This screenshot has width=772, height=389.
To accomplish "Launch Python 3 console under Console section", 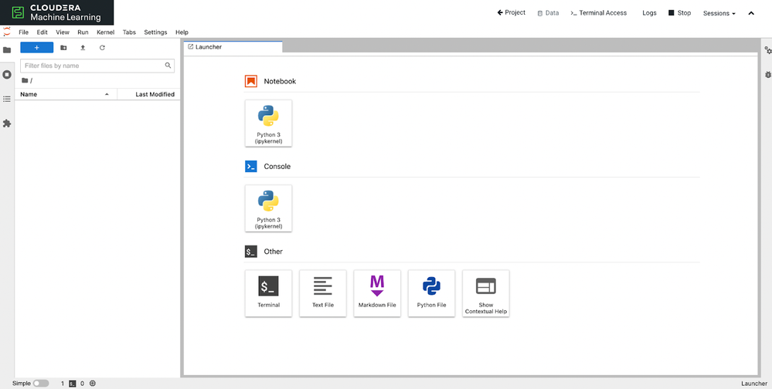I will (268, 208).
